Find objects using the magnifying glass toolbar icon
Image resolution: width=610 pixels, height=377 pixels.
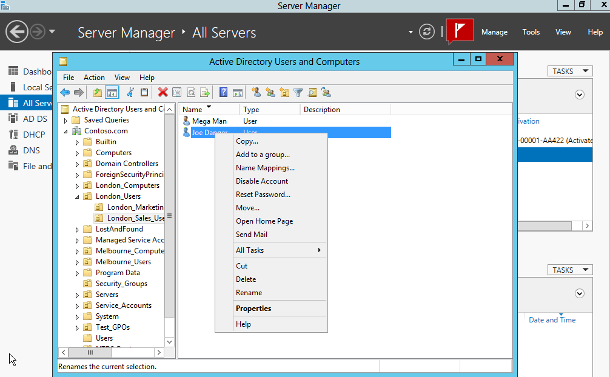312,92
